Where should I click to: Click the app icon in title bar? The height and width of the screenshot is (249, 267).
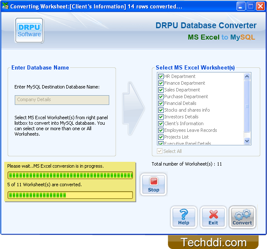pyautogui.click(x=5, y=6)
